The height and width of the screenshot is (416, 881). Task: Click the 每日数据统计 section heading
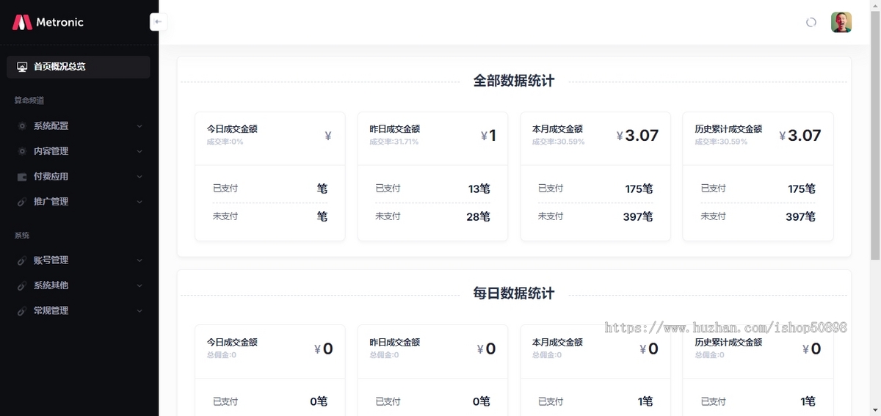tap(514, 294)
